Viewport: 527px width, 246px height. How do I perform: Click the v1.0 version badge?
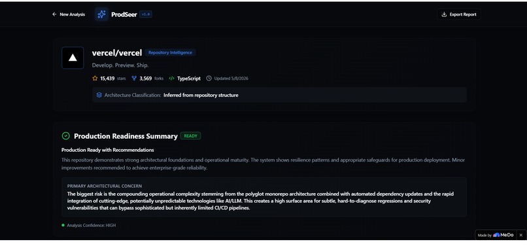(x=146, y=14)
